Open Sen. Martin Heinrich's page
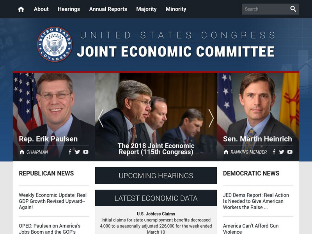The image size is (312, 234). 257,139
